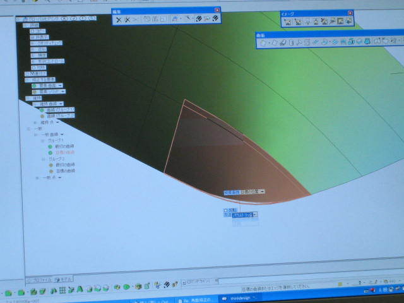
Task: Open the 一般 曲線 dropdown arrow
Action: click(62, 134)
